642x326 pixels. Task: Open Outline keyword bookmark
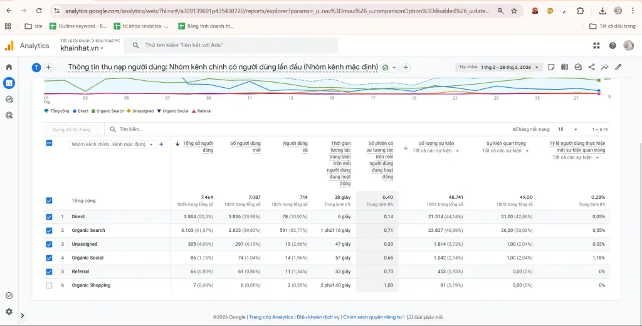click(x=78, y=26)
